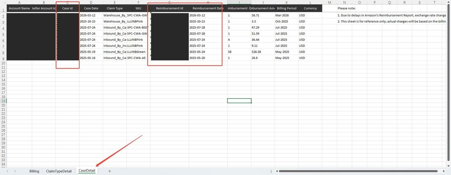The image size is (451, 175).
Task: Click Reimbursement Date cell '2025-05-24'
Action: [x=208, y=52]
